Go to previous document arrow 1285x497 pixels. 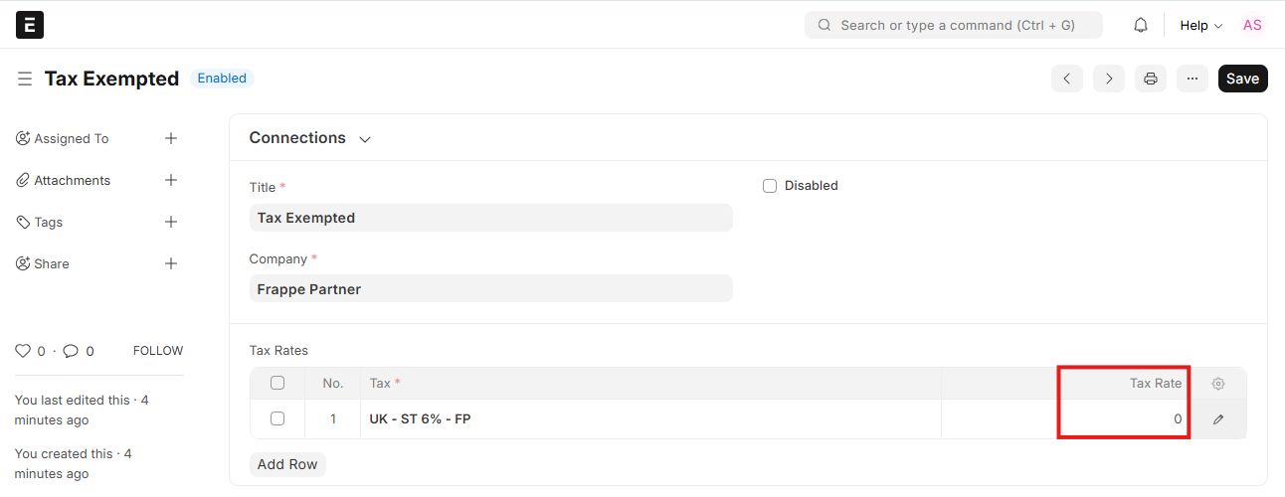[x=1067, y=79]
